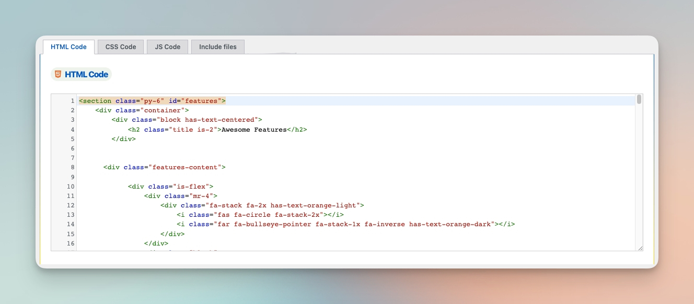Image resolution: width=694 pixels, height=304 pixels.
Task: Click the vertical scrollbar thumb in editor
Action: (639, 100)
